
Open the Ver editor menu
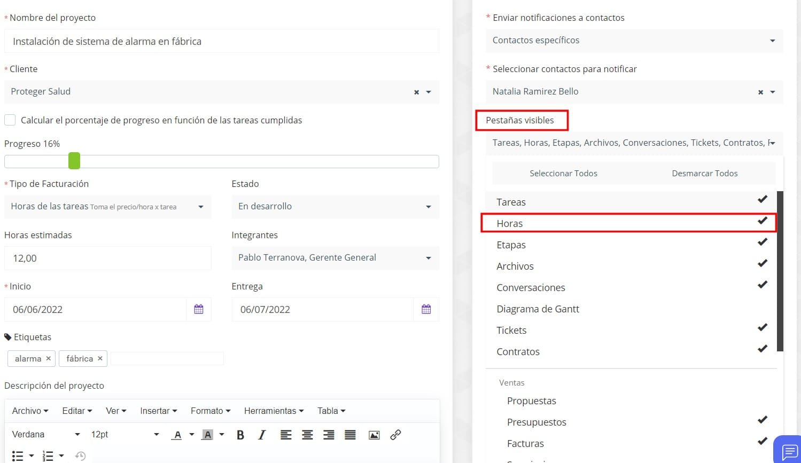click(116, 411)
